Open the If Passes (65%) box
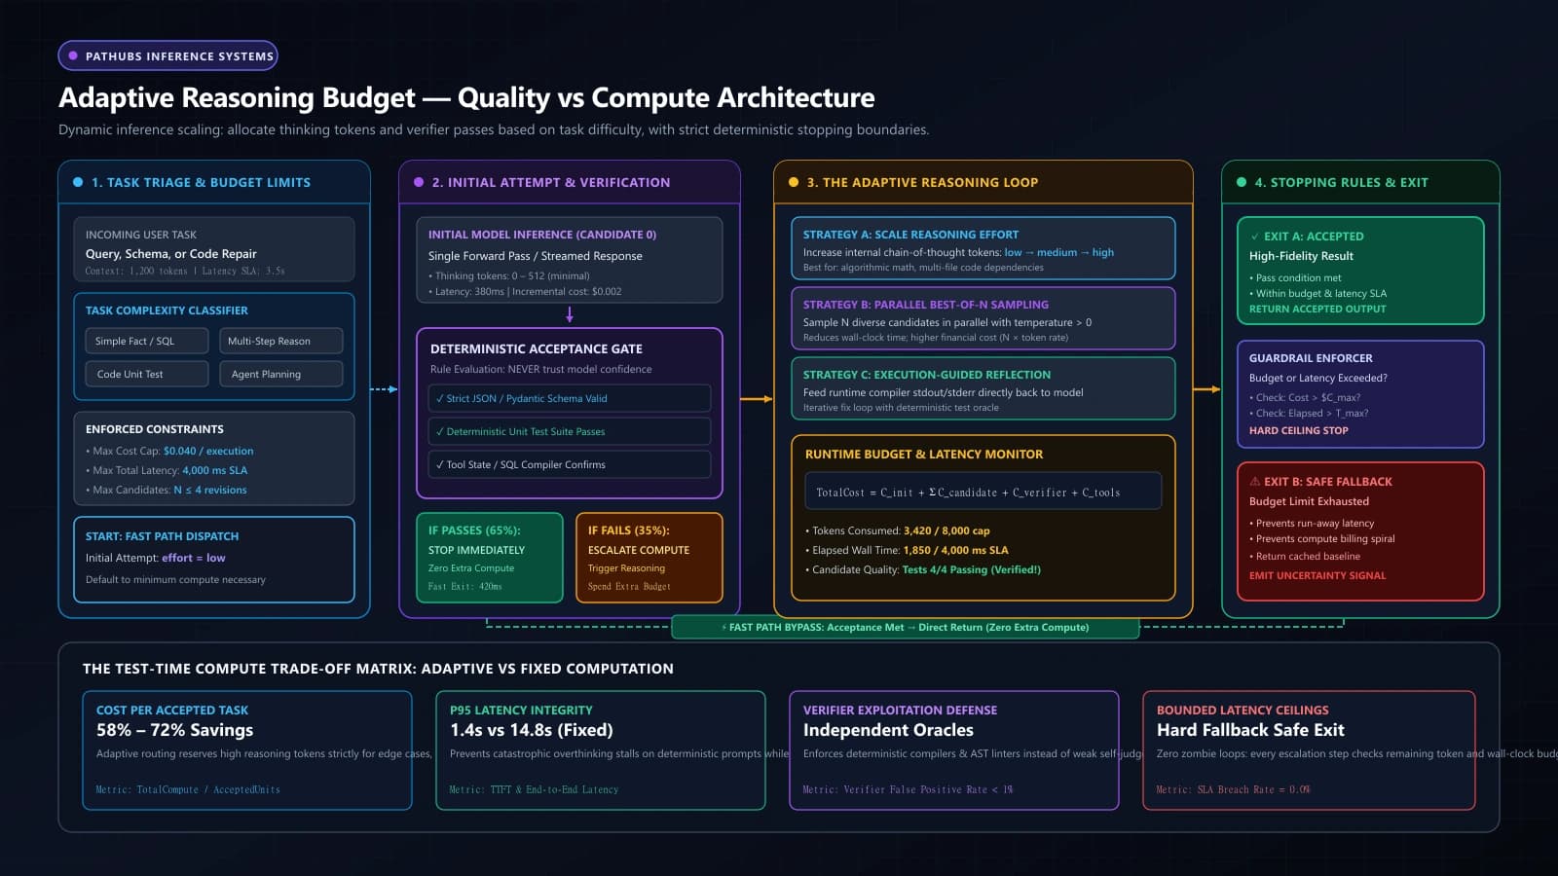Viewport: 1558px width, 876px height. (490, 558)
